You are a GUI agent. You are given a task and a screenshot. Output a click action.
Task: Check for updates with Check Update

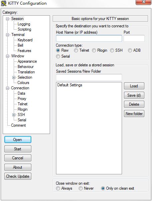(18, 176)
